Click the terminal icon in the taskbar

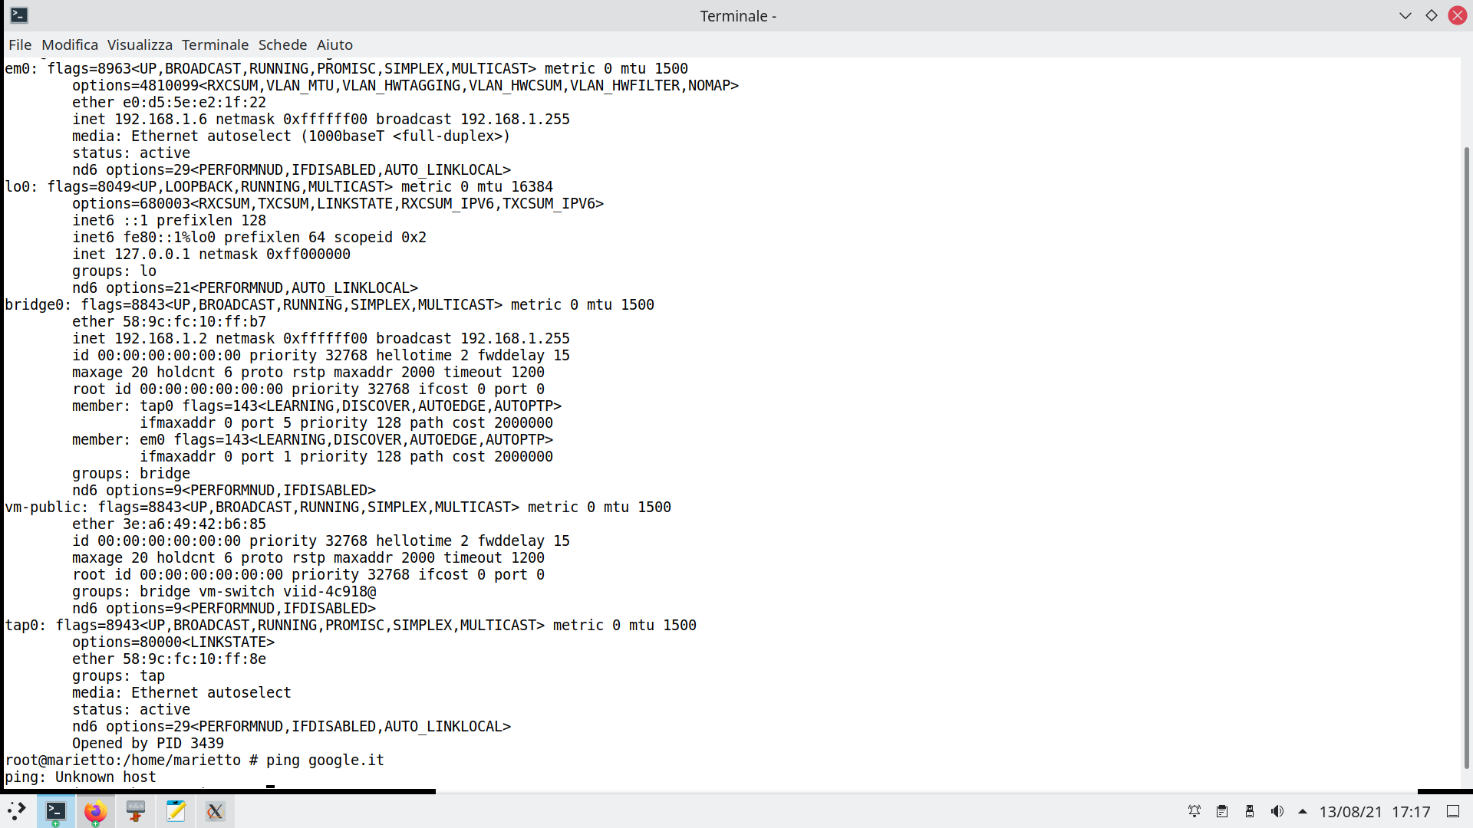point(56,810)
